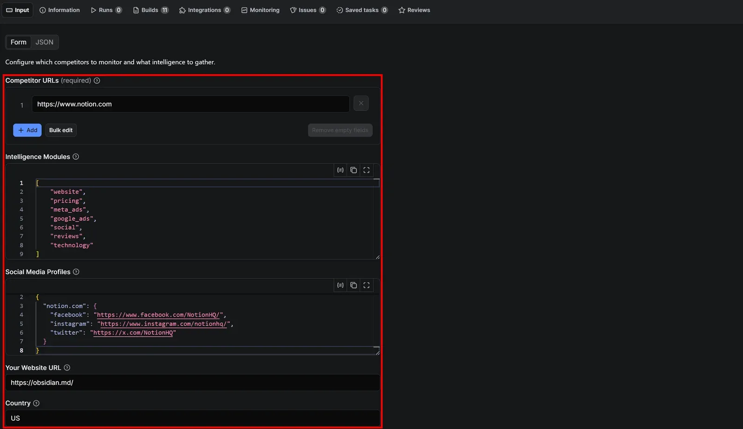Copy Social Media Profiles editor content
This screenshot has width=743, height=429.
pos(353,285)
